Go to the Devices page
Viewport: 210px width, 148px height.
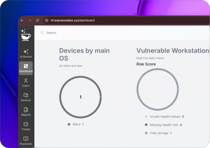click(26, 97)
